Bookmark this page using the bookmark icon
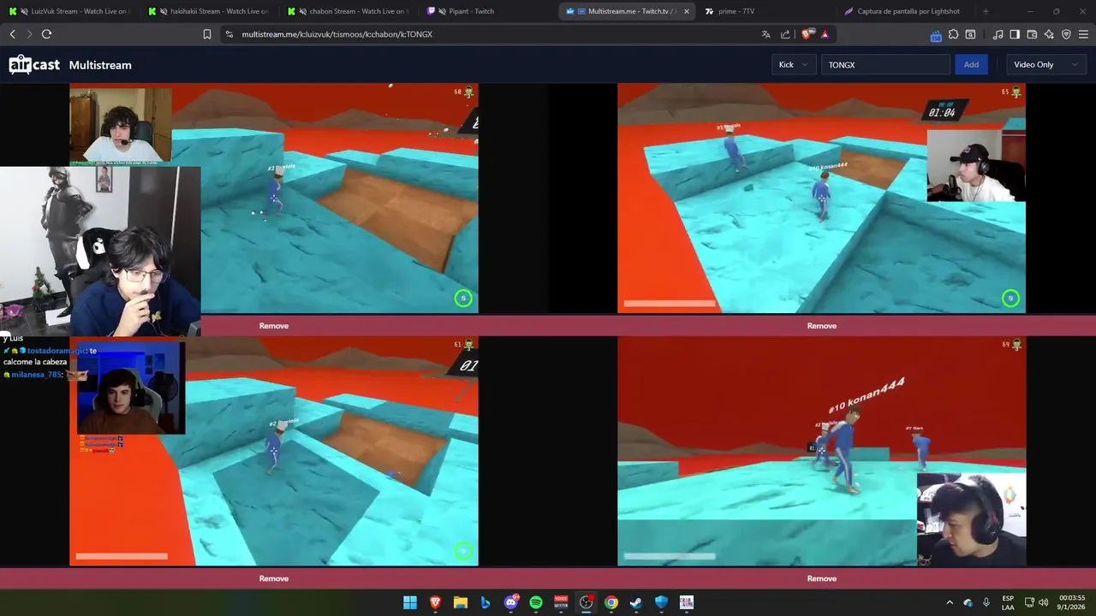 207,34
